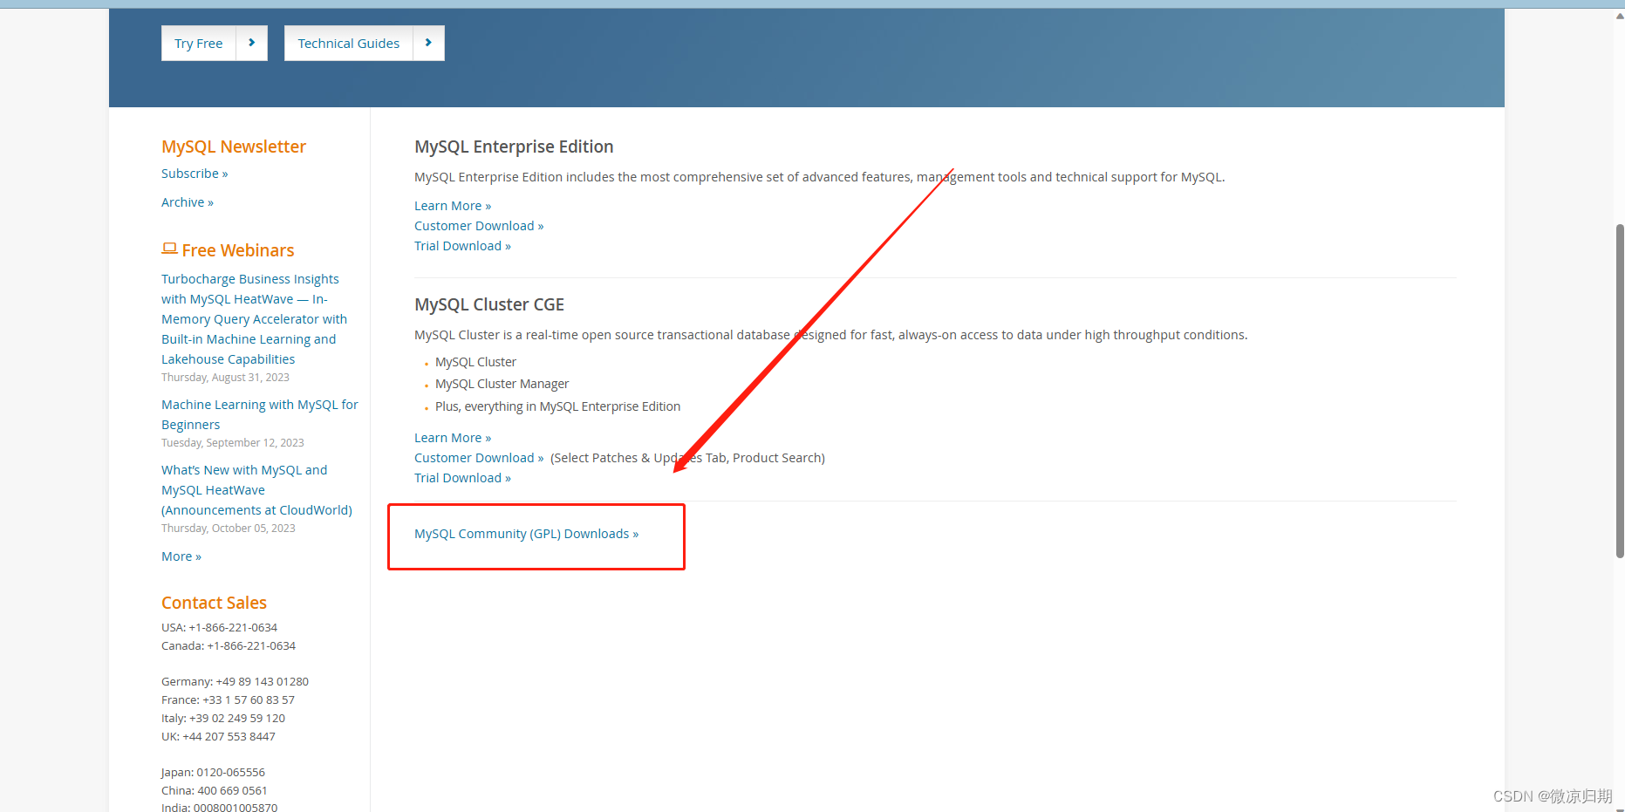
Task: Click the date 'Tuesday, September 12, 2023'
Action: [233, 443]
